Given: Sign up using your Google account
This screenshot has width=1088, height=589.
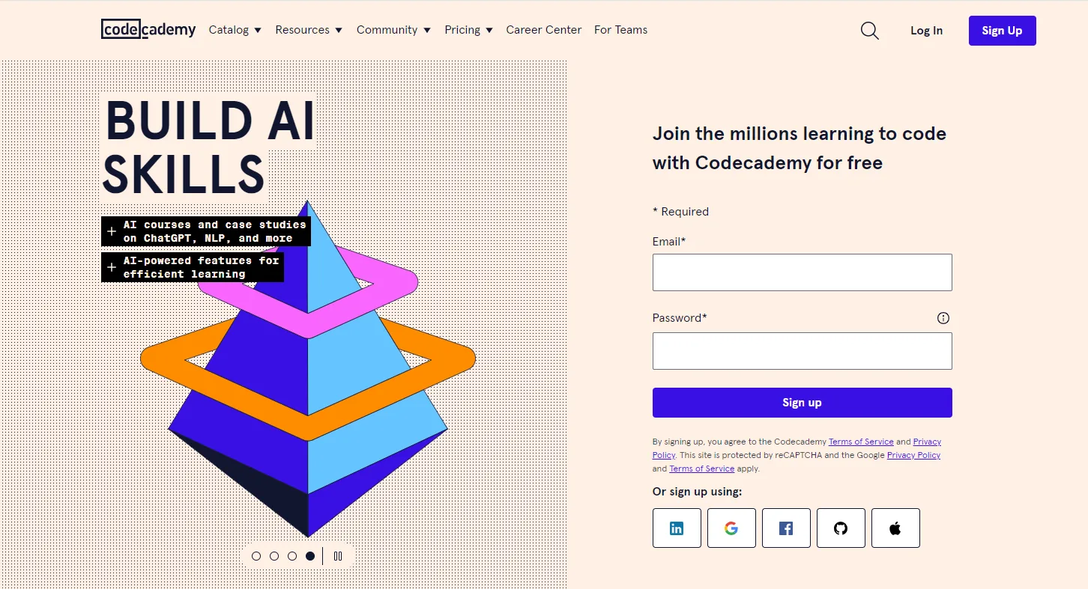Looking at the screenshot, I should pyautogui.click(x=731, y=528).
